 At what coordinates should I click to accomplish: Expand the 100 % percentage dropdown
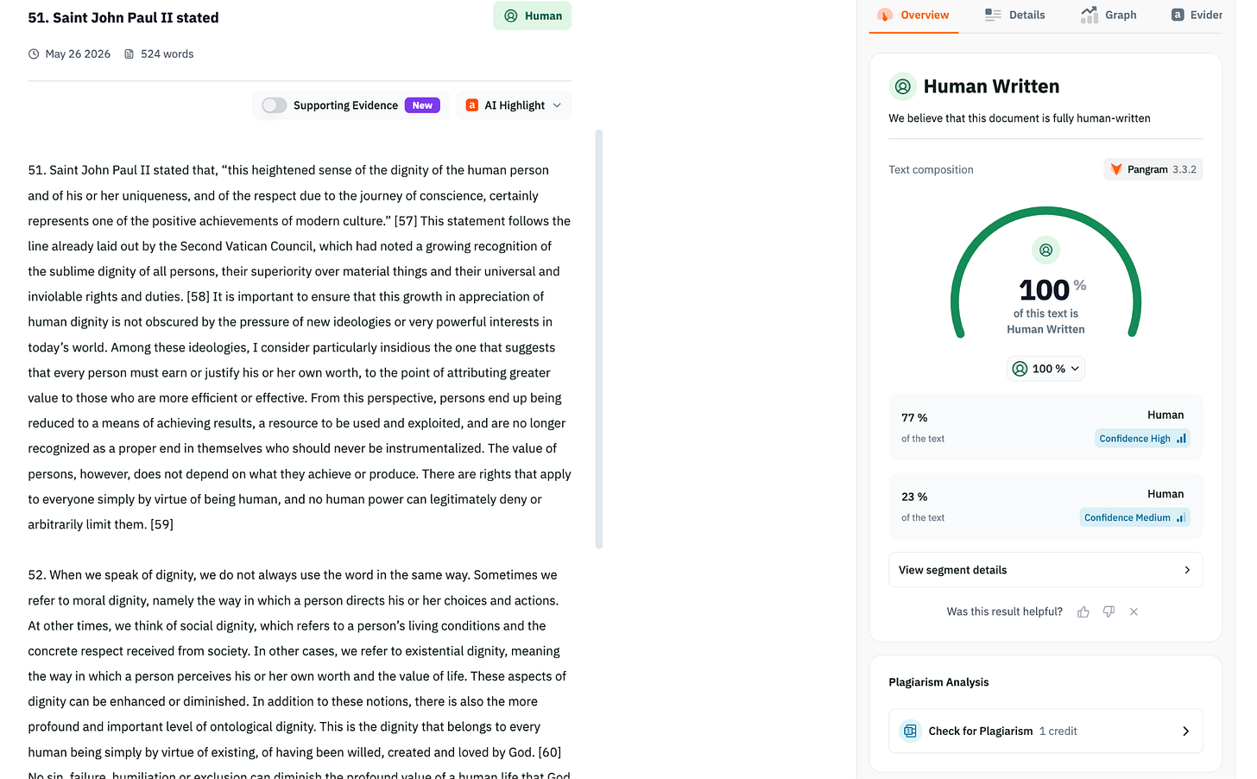pyautogui.click(x=1045, y=369)
